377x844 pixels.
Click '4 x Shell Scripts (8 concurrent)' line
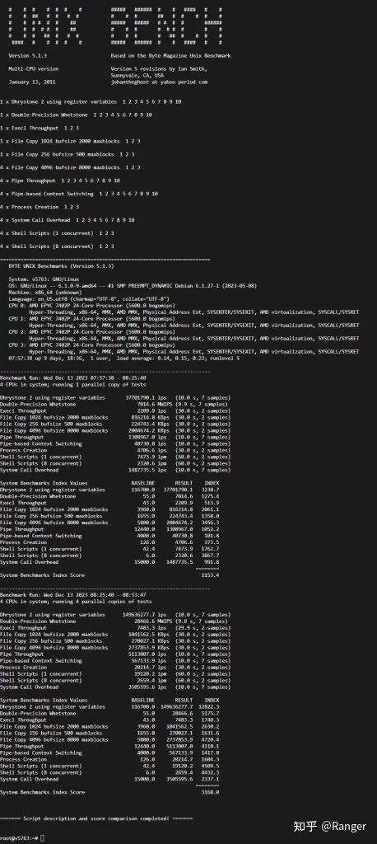pyautogui.click(x=57, y=246)
